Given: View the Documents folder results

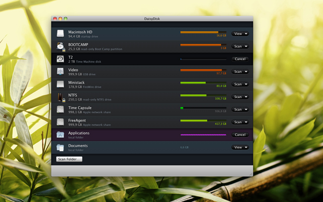Looking at the screenshot, I should [238, 147].
